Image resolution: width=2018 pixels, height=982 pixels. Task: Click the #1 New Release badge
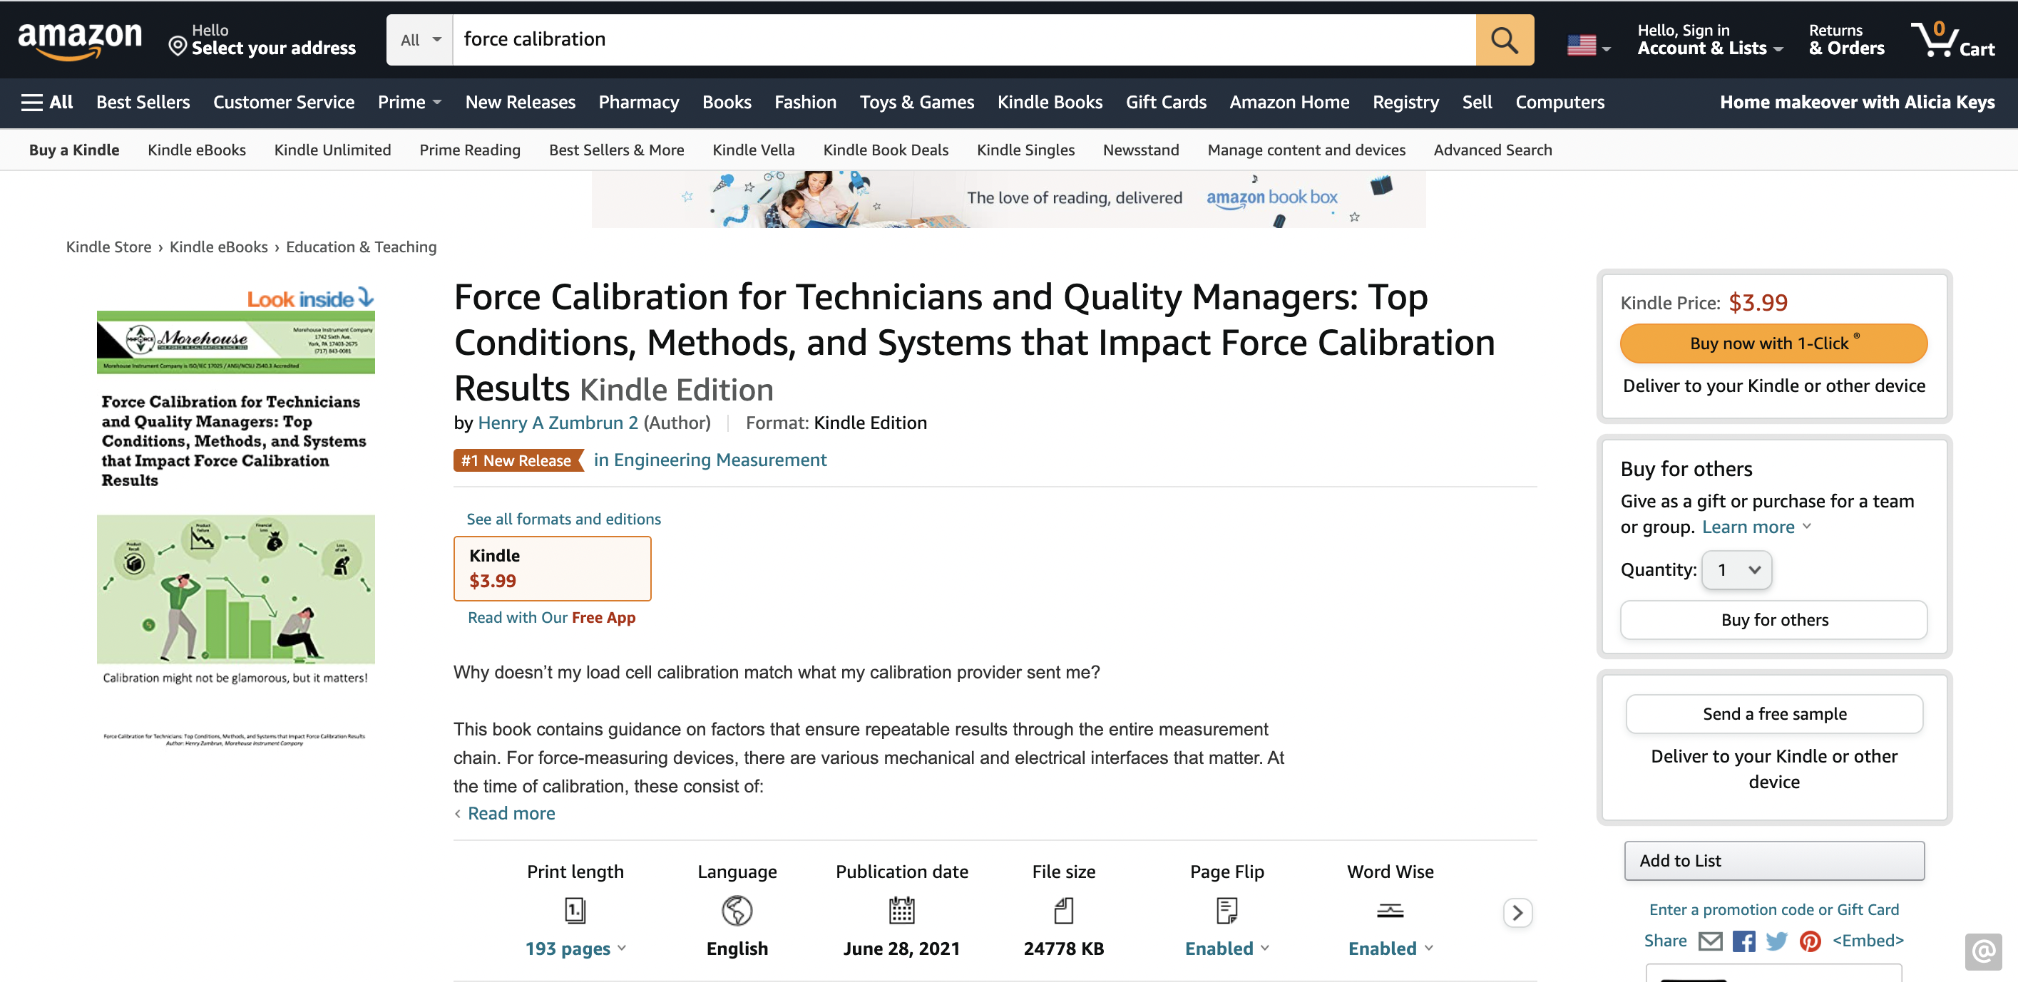coord(518,460)
